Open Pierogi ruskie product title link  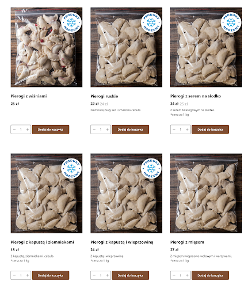[104, 96]
